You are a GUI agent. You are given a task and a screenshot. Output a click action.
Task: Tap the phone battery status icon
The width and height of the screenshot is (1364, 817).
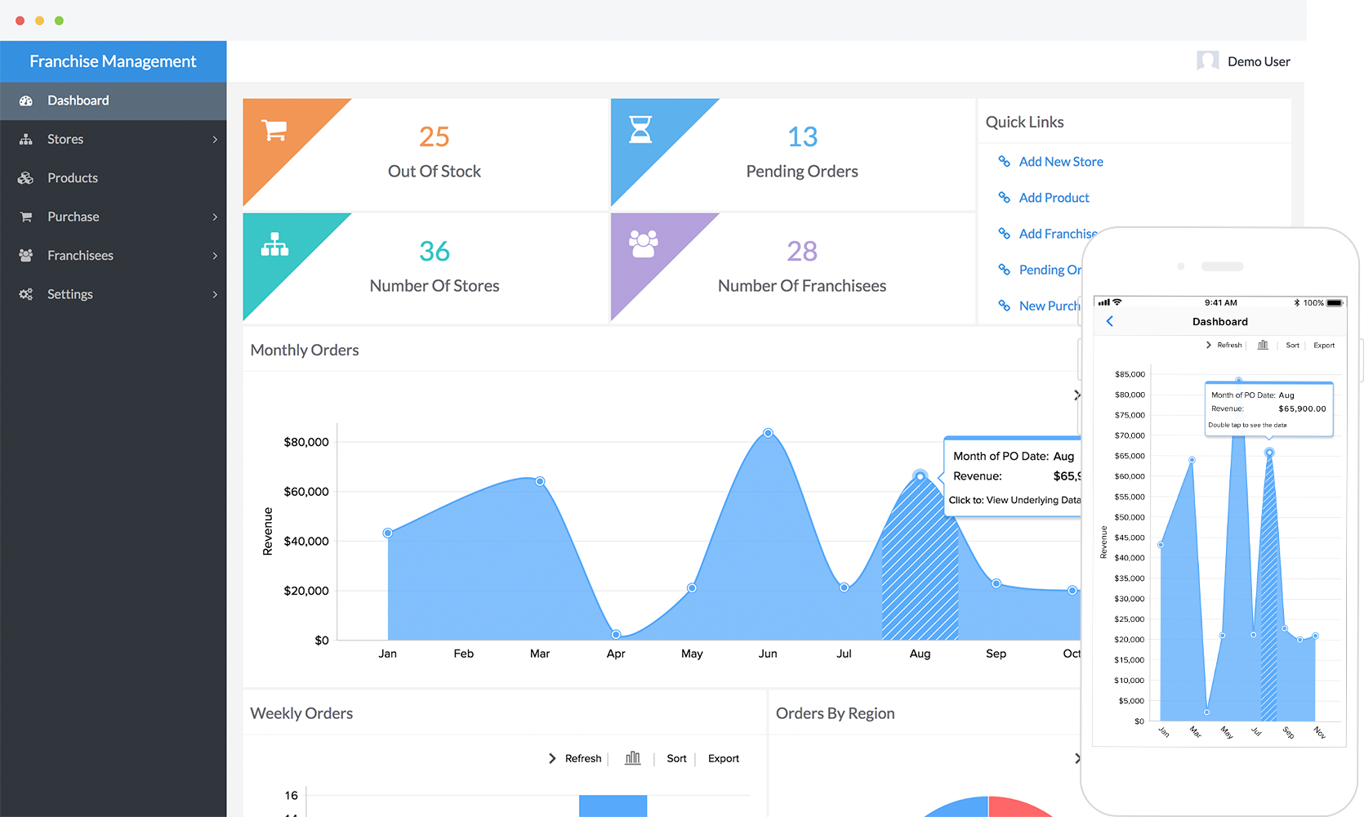pyautogui.click(x=1335, y=302)
